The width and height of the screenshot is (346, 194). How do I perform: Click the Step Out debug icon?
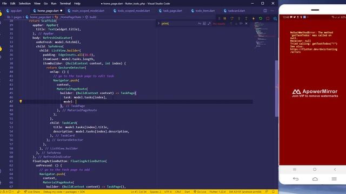[x=246, y=18]
